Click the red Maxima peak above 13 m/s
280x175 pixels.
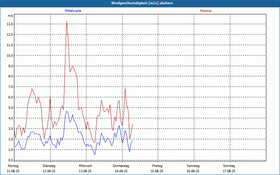66,21
